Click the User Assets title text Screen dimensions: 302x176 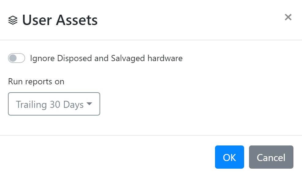coord(60,20)
